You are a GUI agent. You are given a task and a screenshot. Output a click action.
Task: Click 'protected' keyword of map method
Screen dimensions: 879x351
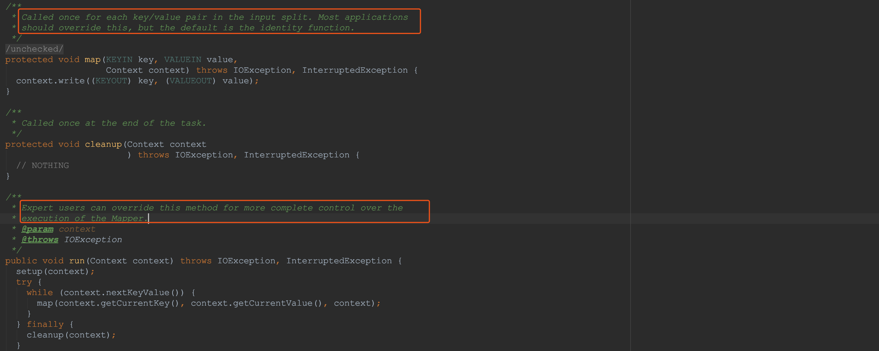[29, 59]
